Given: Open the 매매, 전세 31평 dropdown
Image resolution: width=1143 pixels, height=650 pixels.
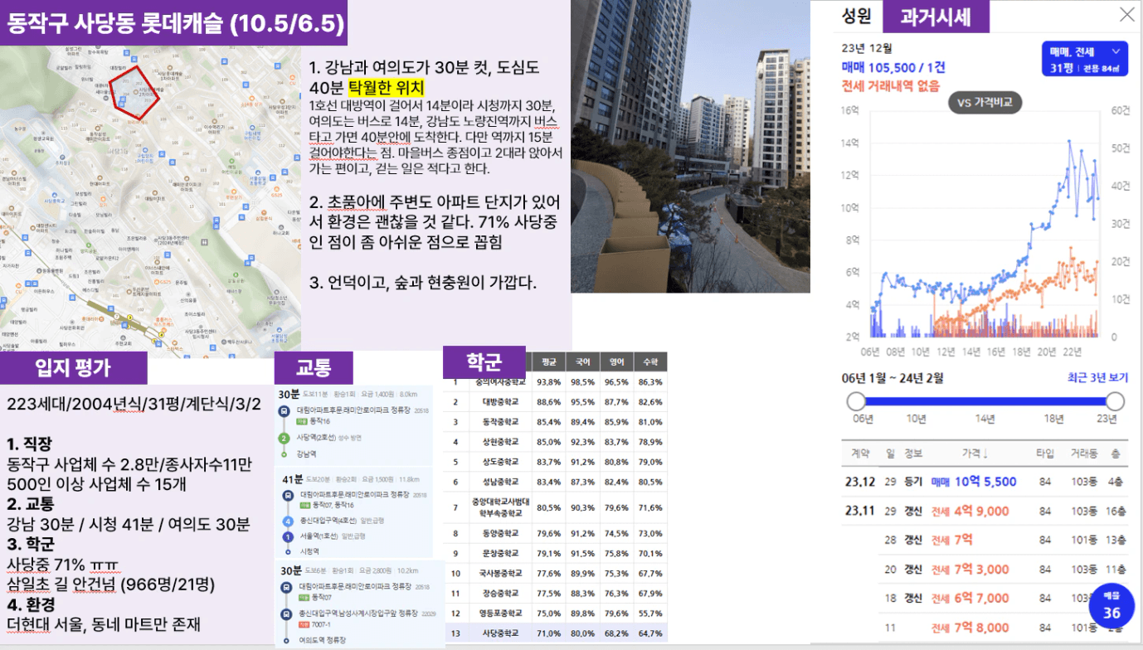Looking at the screenshot, I should click(x=1084, y=61).
